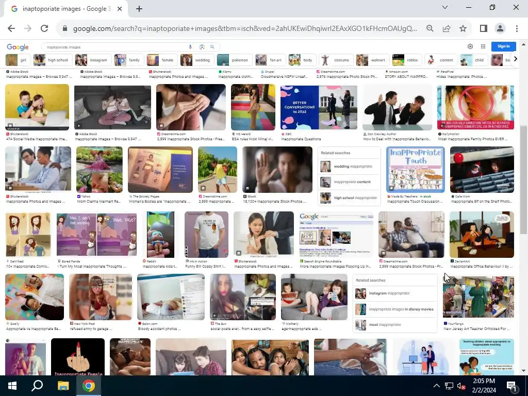Click the page vertical scrollbar thumb
Screen dimensions: 528x396
tap(524, 180)
